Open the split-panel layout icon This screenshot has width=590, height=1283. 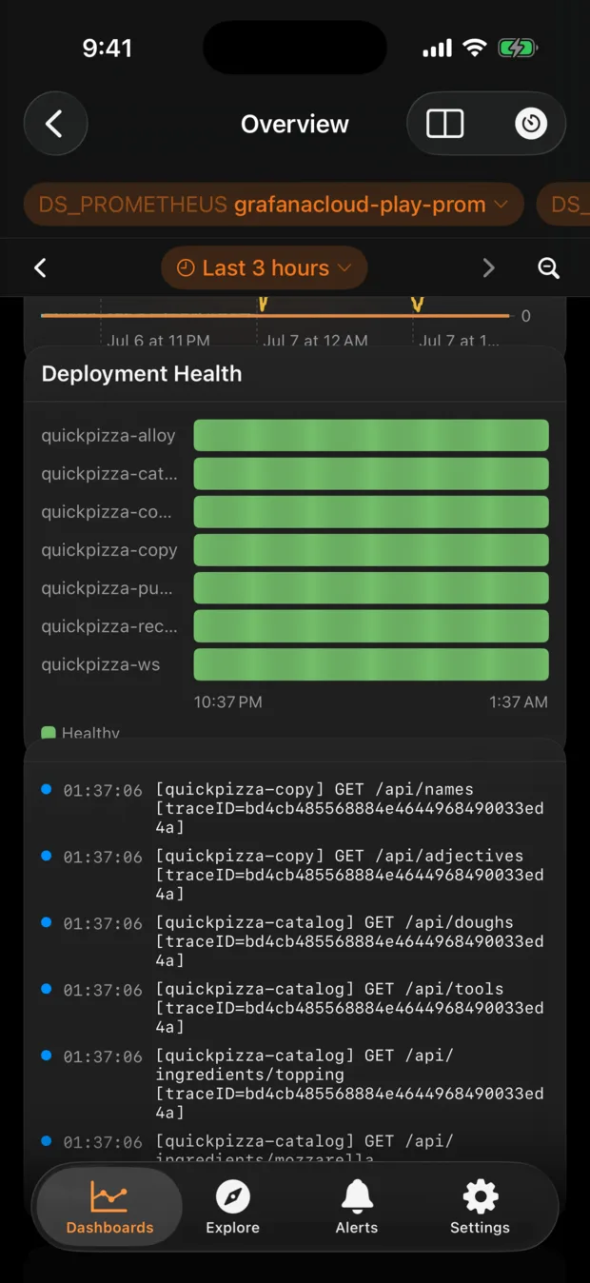click(444, 124)
